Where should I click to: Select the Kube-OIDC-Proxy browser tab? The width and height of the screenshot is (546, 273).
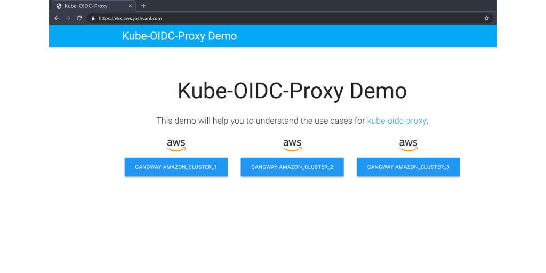coord(94,6)
